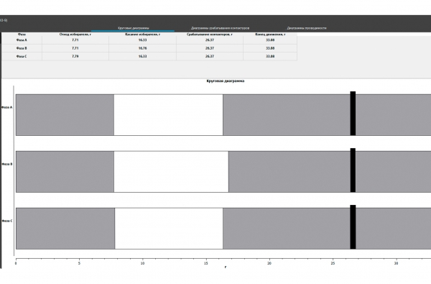Click the Касание избирателя column header
Viewport: 431px width, 284px height.
click(142, 35)
